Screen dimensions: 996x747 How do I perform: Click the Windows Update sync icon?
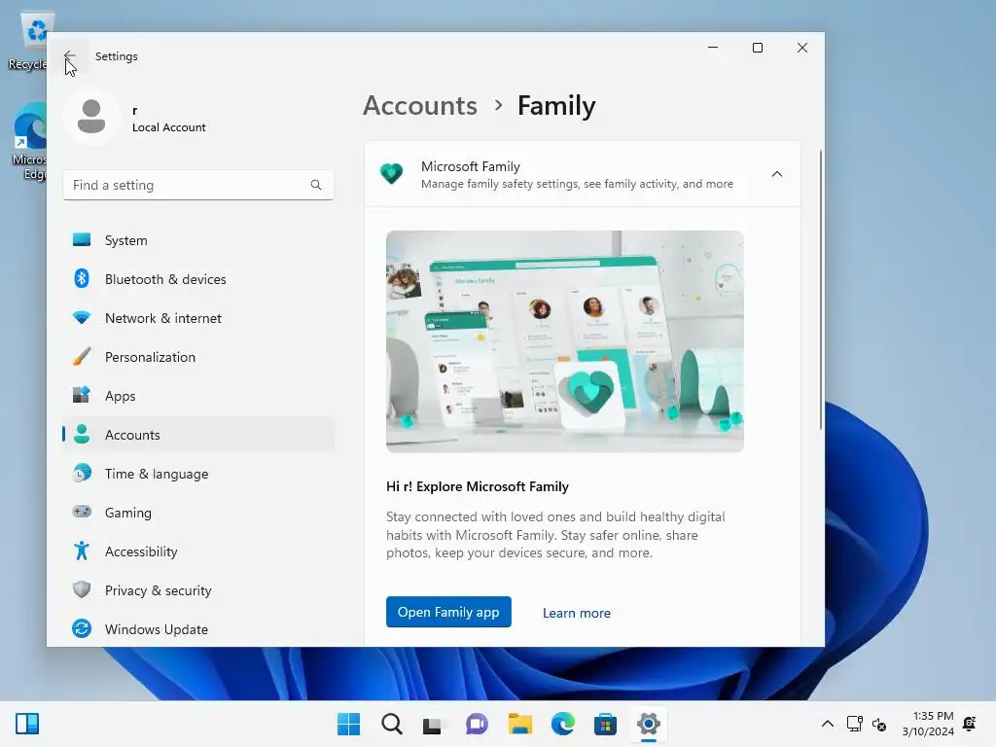82,629
